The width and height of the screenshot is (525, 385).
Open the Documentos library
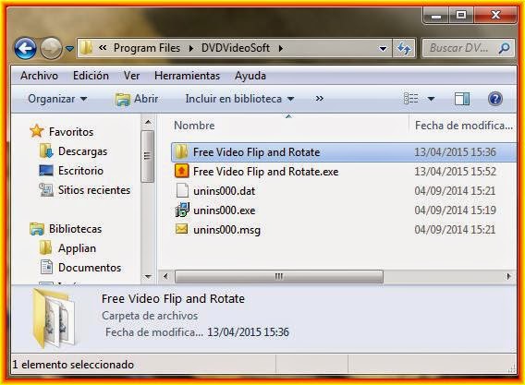tap(90, 268)
